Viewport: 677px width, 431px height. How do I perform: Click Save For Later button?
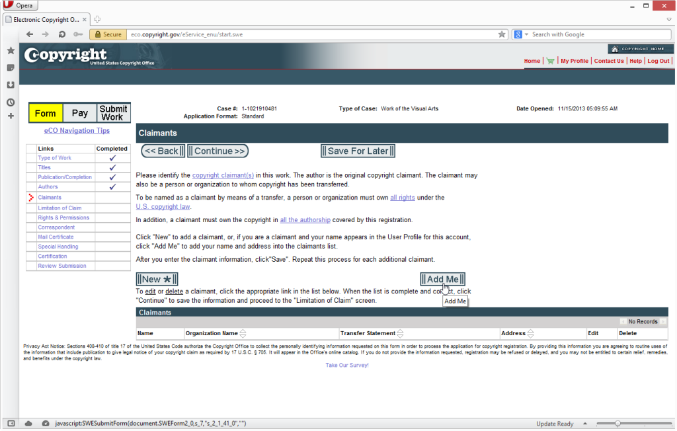[x=358, y=151]
